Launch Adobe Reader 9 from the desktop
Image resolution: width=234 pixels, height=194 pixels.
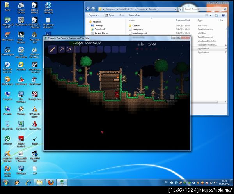[21, 141]
